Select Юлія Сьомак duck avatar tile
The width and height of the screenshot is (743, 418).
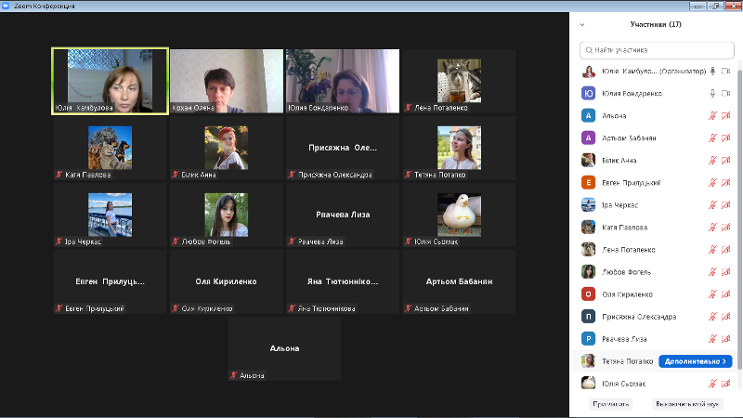coord(459,215)
